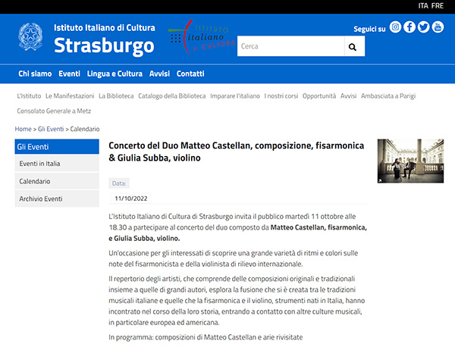Open the Avvisi main menu
The image size is (455, 347).
click(159, 73)
